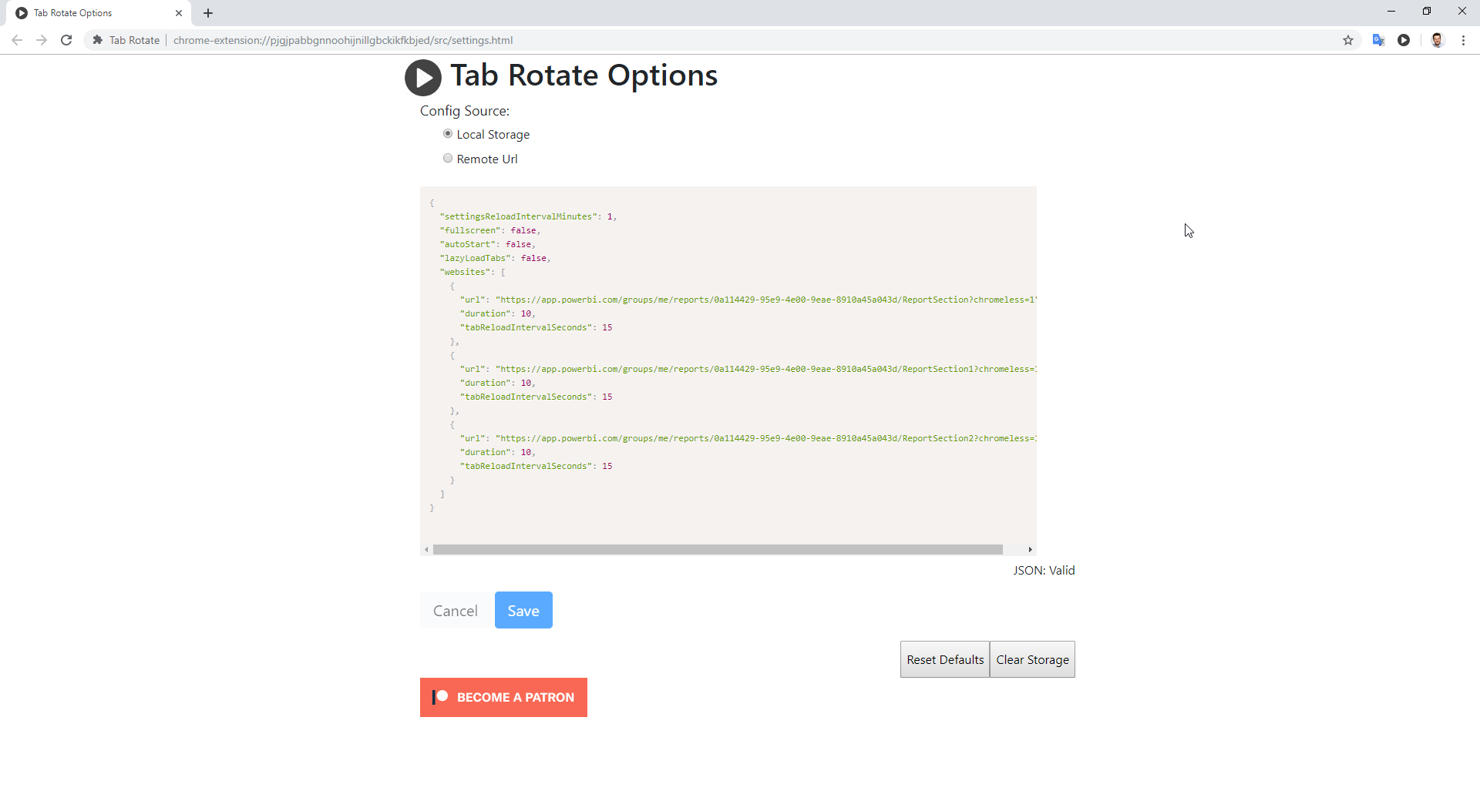Click the Config Source label
This screenshot has width=1480, height=801.
click(x=465, y=111)
